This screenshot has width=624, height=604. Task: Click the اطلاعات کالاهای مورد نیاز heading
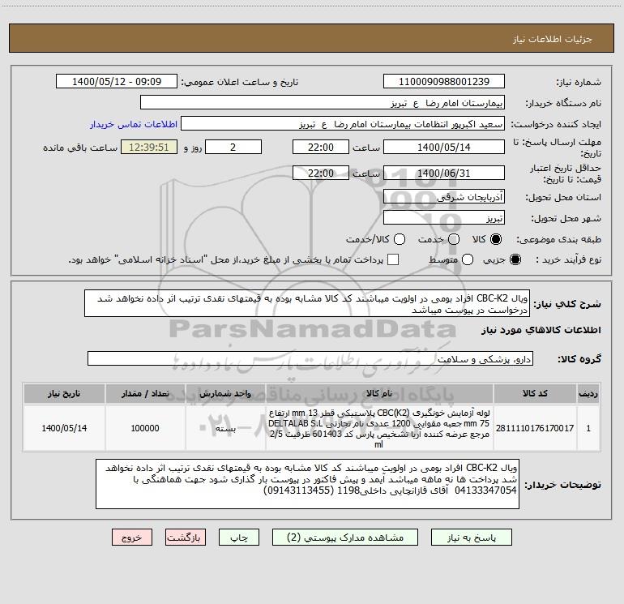coord(541,330)
